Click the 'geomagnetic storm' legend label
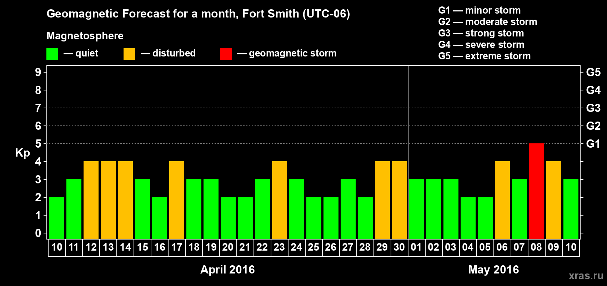 [x=292, y=54]
